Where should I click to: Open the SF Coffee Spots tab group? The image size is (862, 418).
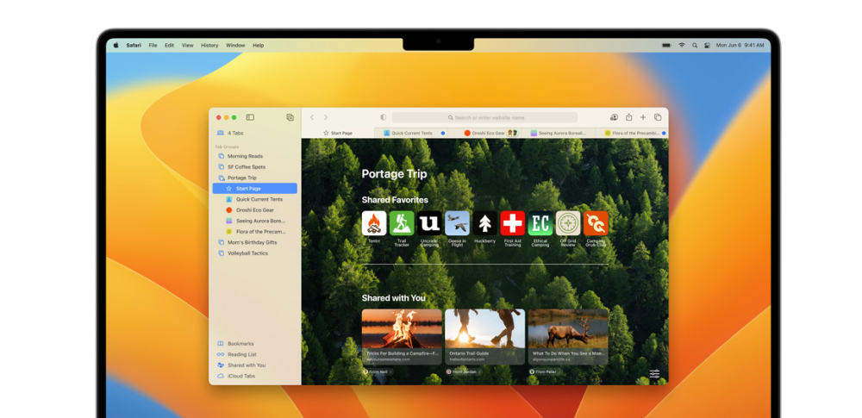(x=254, y=166)
